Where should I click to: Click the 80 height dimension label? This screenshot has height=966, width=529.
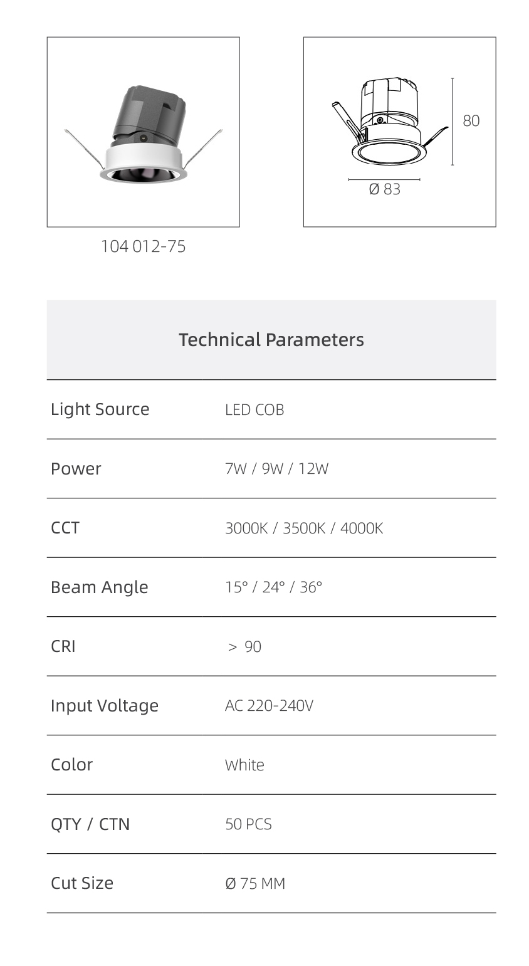tap(471, 120)
